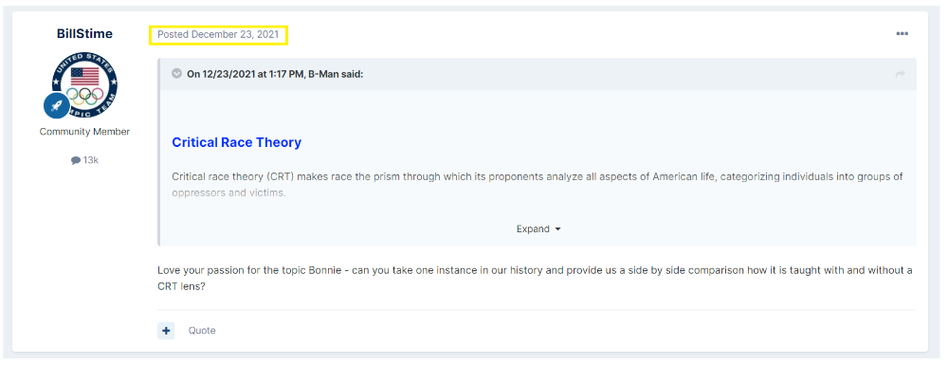Click the "B-Man said" quote header
The width and height of the screenshot is (948, 365).
pos(275,74)
